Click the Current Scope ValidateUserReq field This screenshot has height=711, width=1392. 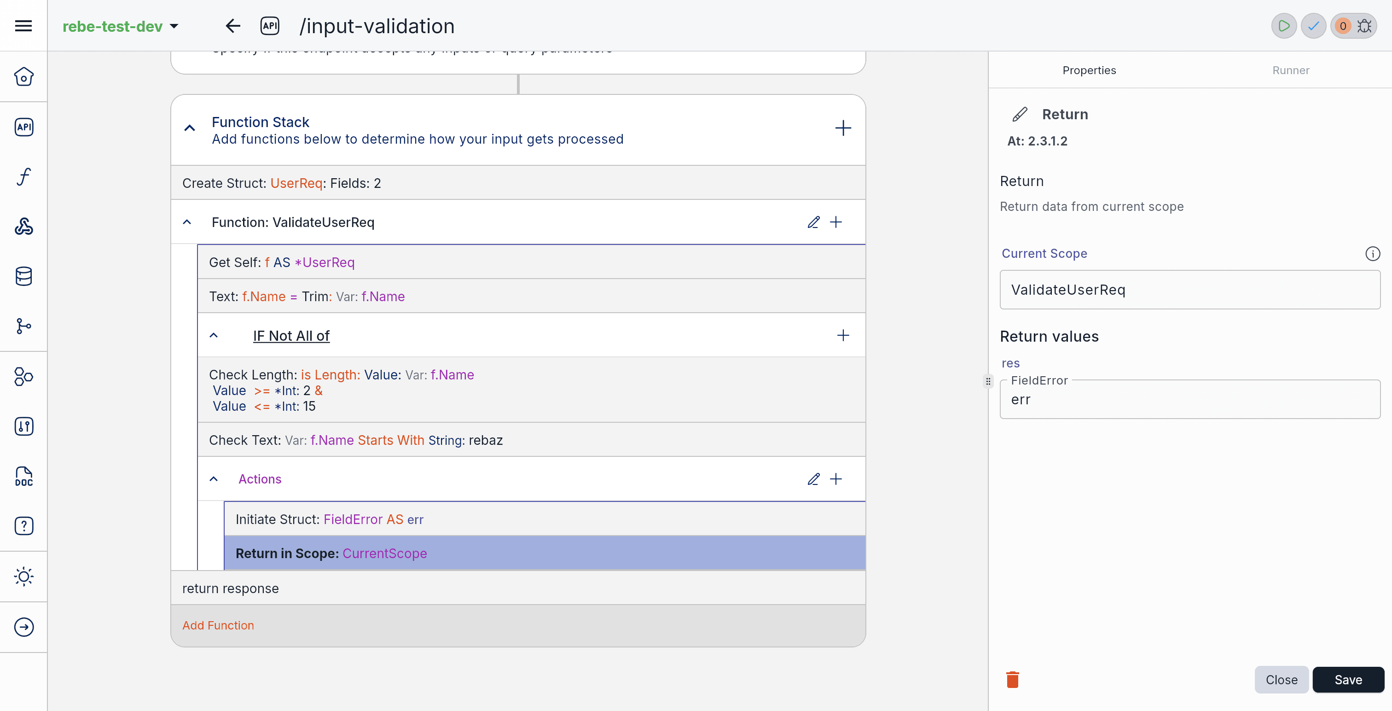tap(1190, 290)
